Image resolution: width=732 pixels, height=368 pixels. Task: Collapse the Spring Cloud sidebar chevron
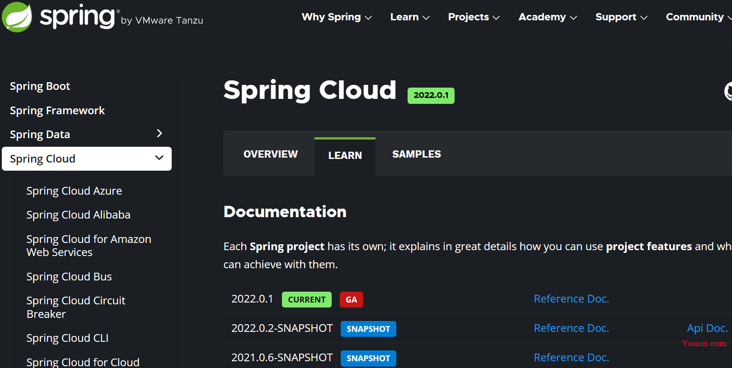159,158
